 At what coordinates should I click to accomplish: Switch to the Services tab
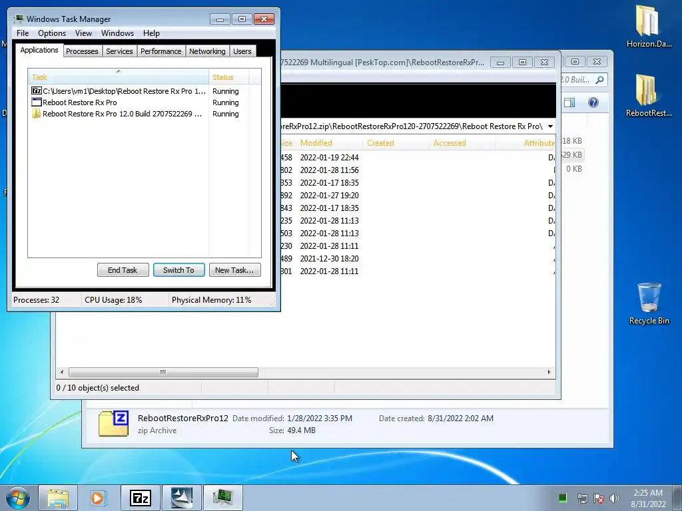pos(120,51)
